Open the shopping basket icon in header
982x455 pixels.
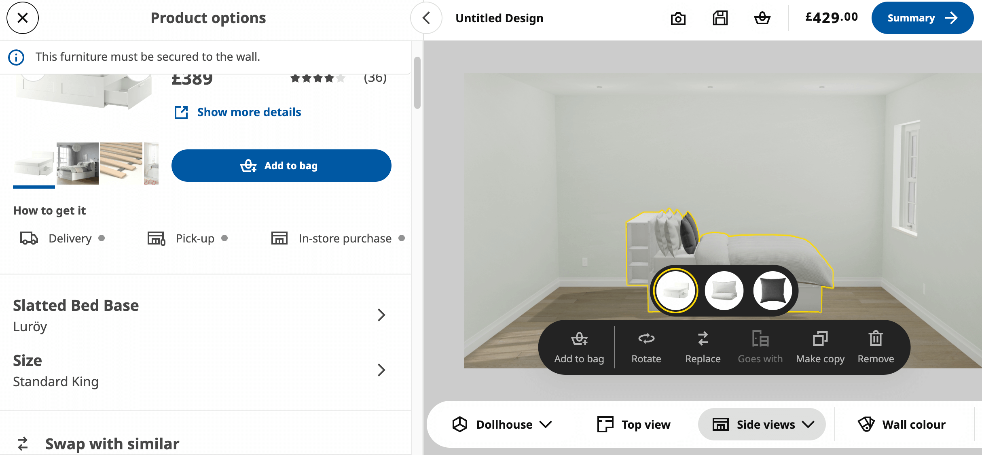coord(762,18)
